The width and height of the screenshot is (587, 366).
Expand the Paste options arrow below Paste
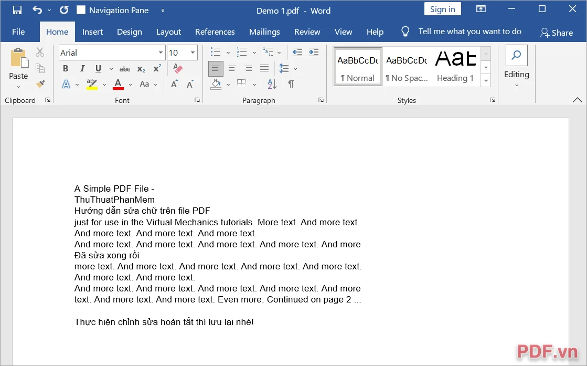tap(18, 87)
